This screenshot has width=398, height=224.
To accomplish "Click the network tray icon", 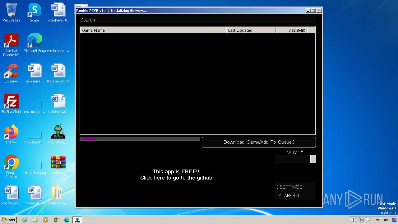I will (361, 220).
